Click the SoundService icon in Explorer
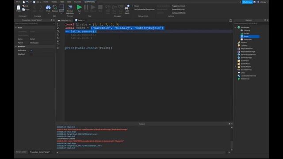Viewport: 283px width, 159px height. (x=239, y=70)
